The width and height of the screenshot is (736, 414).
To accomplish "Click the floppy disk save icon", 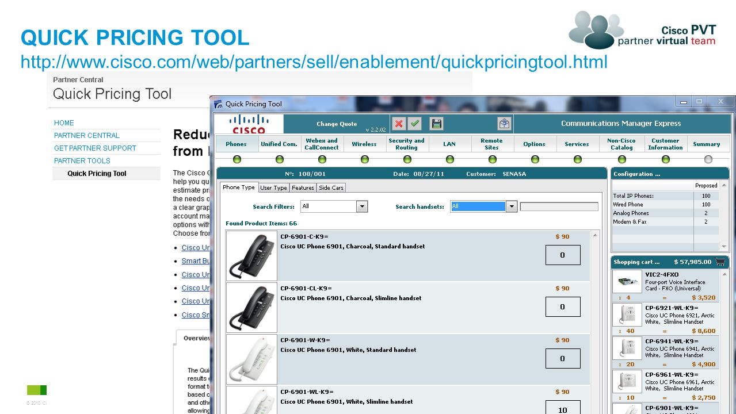I will click(436, 124).
